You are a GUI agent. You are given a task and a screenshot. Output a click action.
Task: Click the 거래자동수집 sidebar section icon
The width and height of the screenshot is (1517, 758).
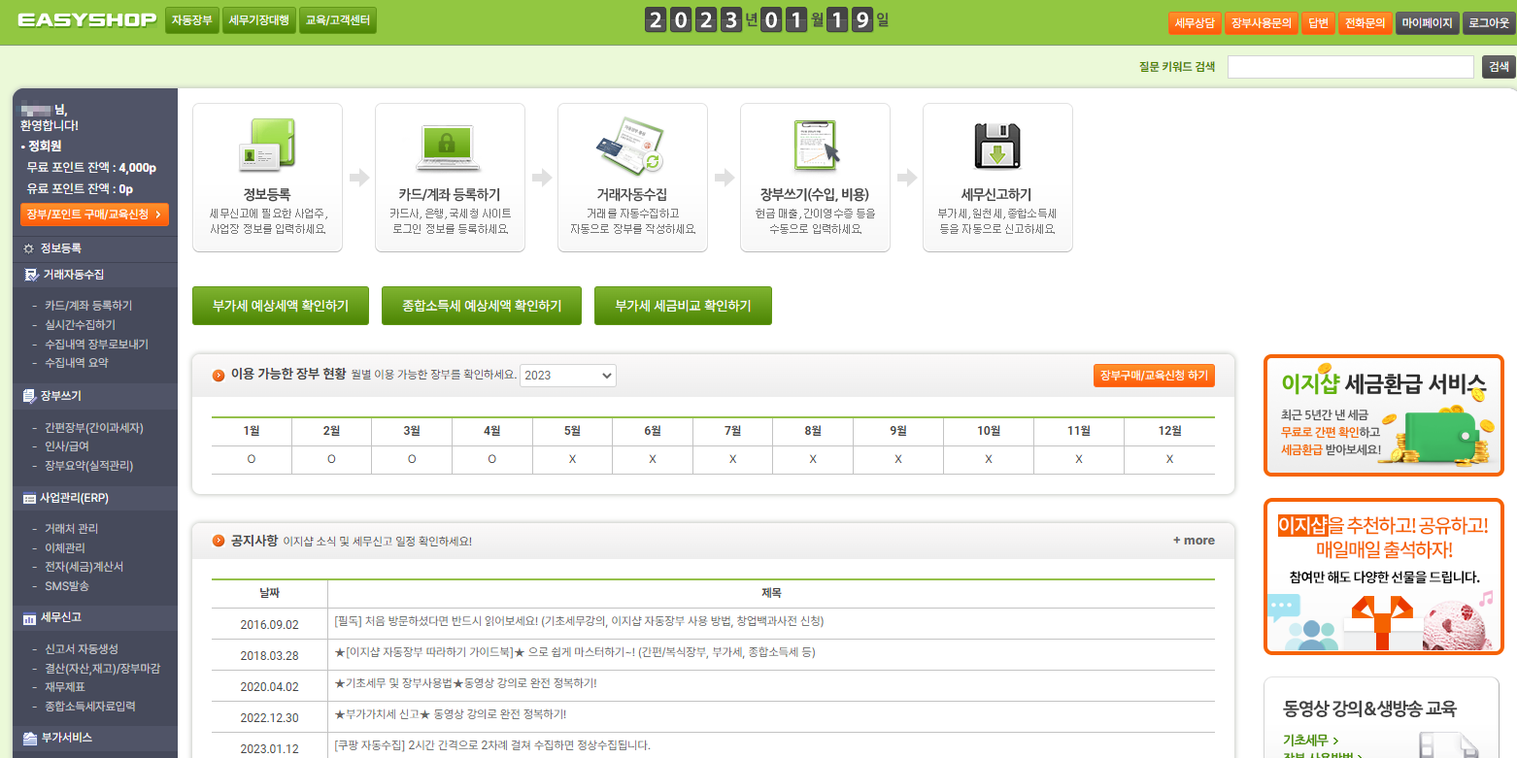[30, 275]
